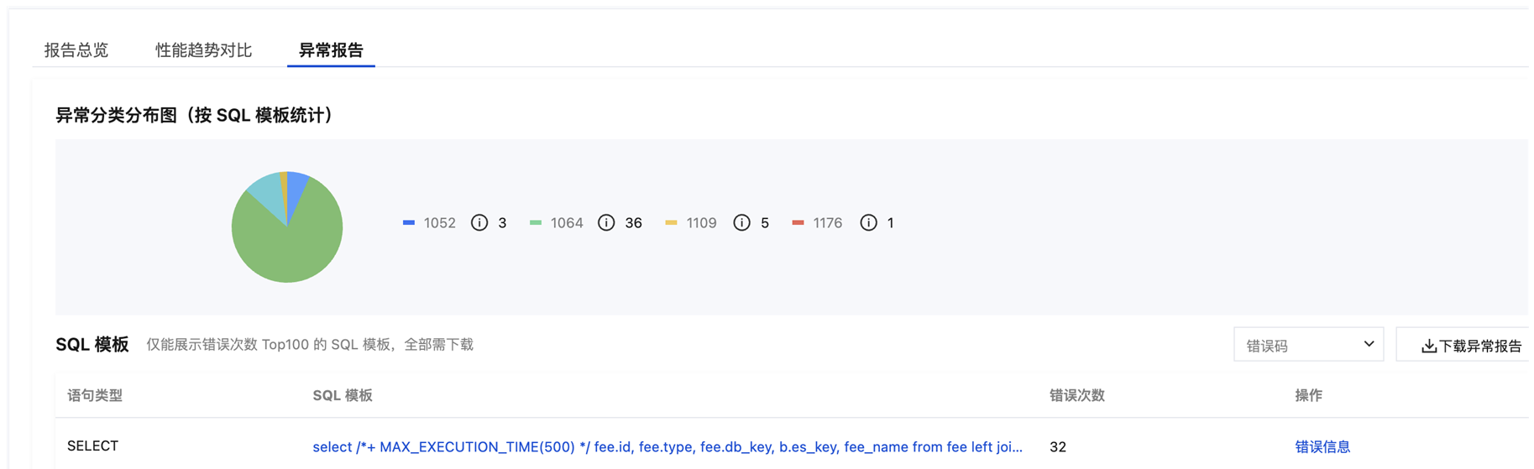This screenshot has height=469, width=1534.
Task: Open 错误信息 link for SELECT row
Action: (1322, 446)
